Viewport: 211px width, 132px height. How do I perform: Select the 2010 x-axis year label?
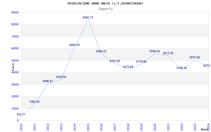tap(21, 127)
